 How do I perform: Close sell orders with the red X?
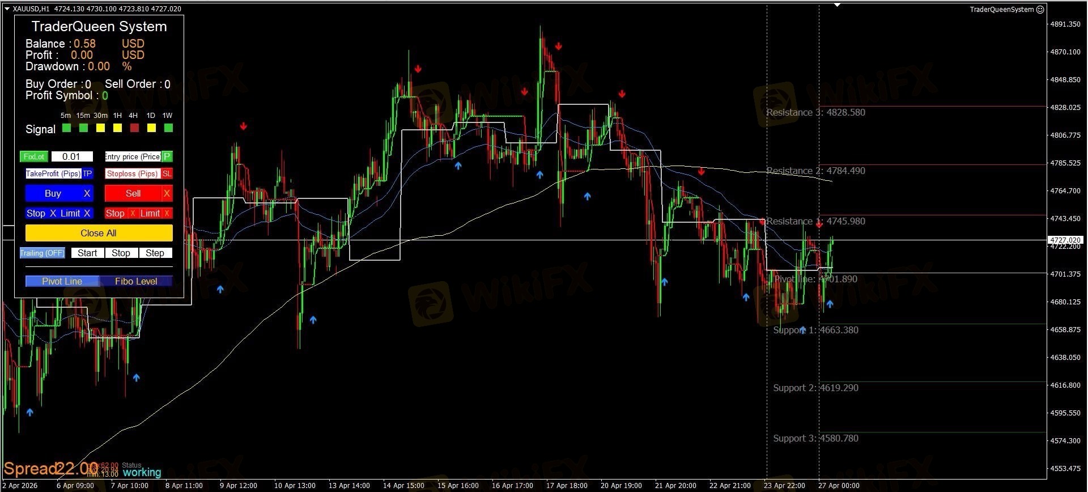[167, 193]
